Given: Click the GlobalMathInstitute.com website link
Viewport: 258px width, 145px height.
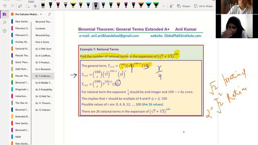Looking at the screenshot, I should (x=183, y=36).
